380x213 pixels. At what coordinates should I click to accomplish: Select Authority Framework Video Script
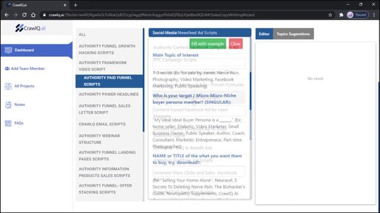coord(103,66)
